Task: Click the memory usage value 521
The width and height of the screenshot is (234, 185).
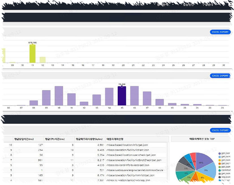Action: coord(102,170)
